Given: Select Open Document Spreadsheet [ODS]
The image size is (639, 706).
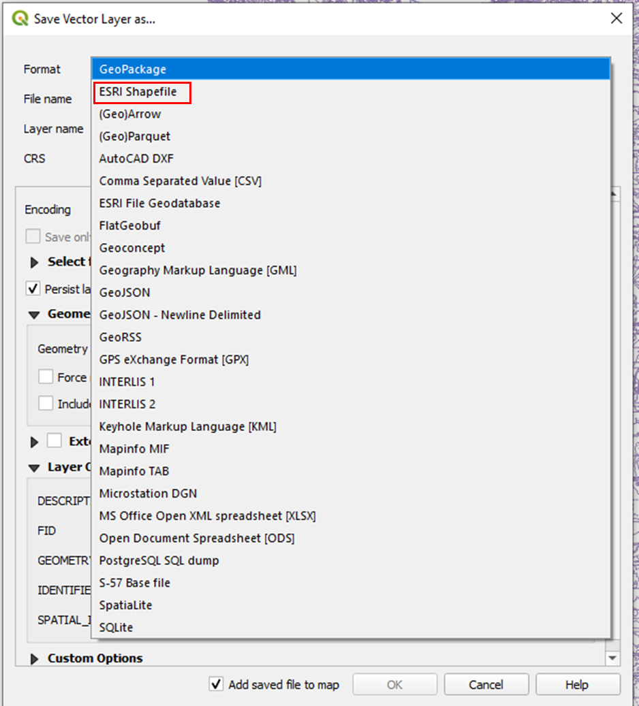Looking at the screenshot, I should click(x=351, y=538).
